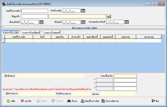The width and height of the screenshot is (167, 107).
Task: Click ดึงรายการจากใบ Jobs button
Action: click(x=84, y=28)
